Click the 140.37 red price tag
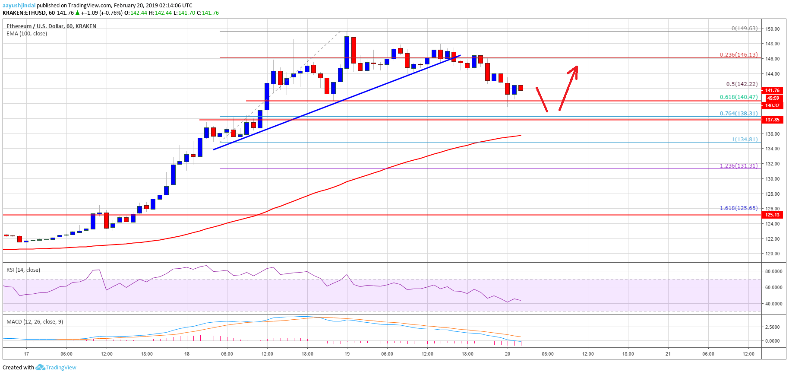This screenshot has width=789, height=375. pyautogui.click(x=772, y=105)
